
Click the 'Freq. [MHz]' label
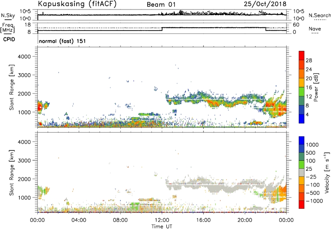pyautogui.click(x=7, y=28)
